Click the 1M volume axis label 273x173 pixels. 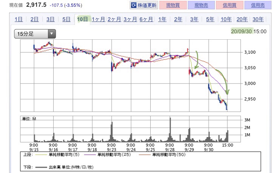[x=247, y=135]
